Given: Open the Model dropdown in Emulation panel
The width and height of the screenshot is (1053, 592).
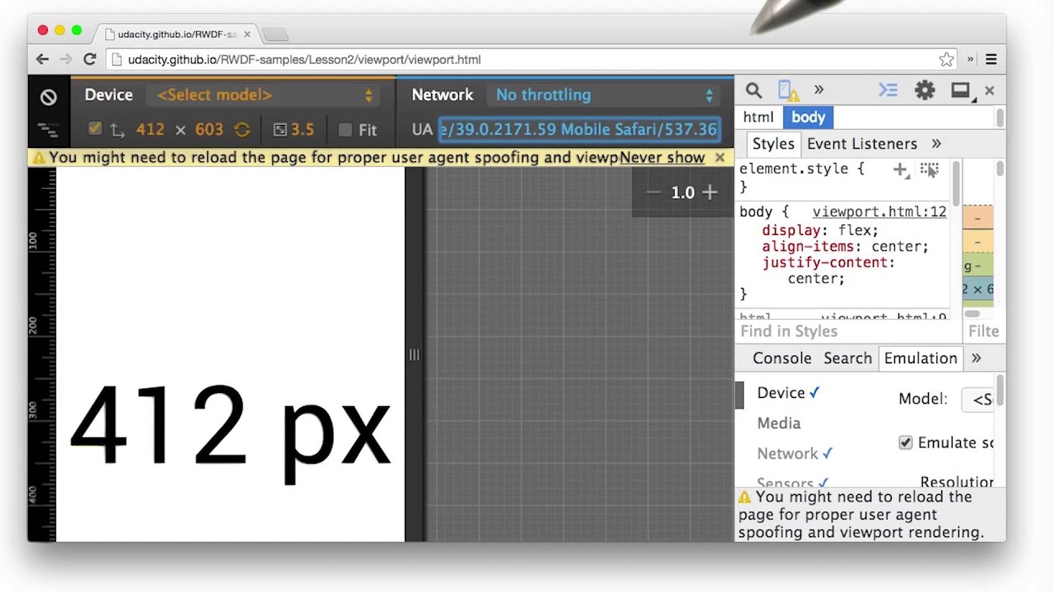Looking at the screenshot, I should pyautogui.click(x=979, y=399).
